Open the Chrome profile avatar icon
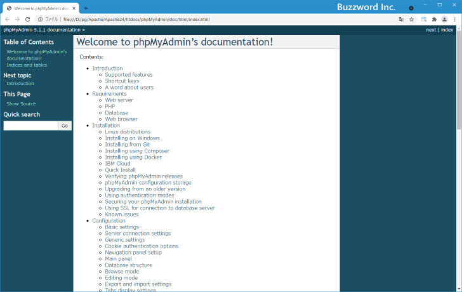The image size is (462, 292). (x=445, y=20)
